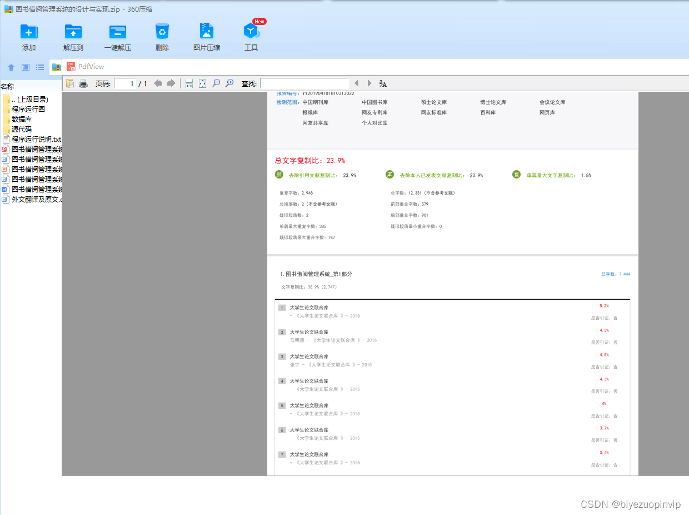Click the 疑似段落最大重合字数: 747 statistic
The width and height of the screenshot is (689, 515).
coord(307,237)
